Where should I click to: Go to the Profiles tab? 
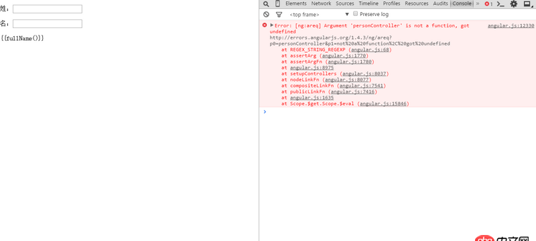coord(391,3)
